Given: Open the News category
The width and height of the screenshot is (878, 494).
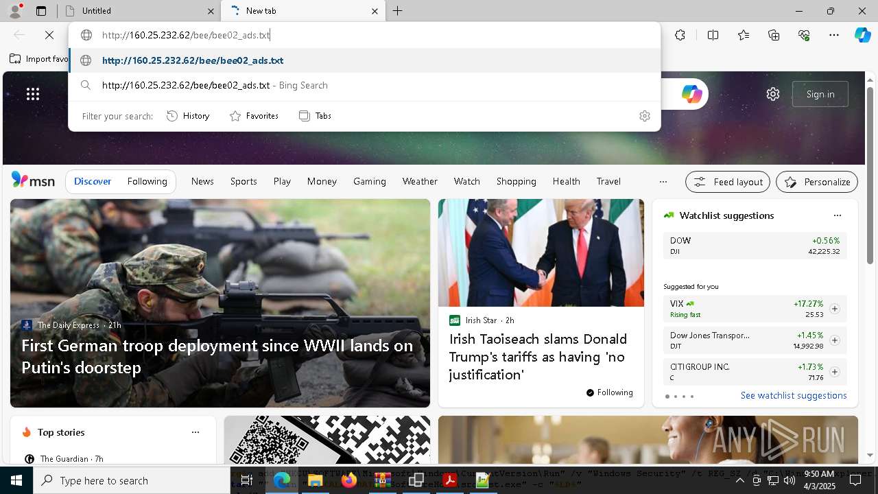Looking at the screenshot, I should click(202, 181).
